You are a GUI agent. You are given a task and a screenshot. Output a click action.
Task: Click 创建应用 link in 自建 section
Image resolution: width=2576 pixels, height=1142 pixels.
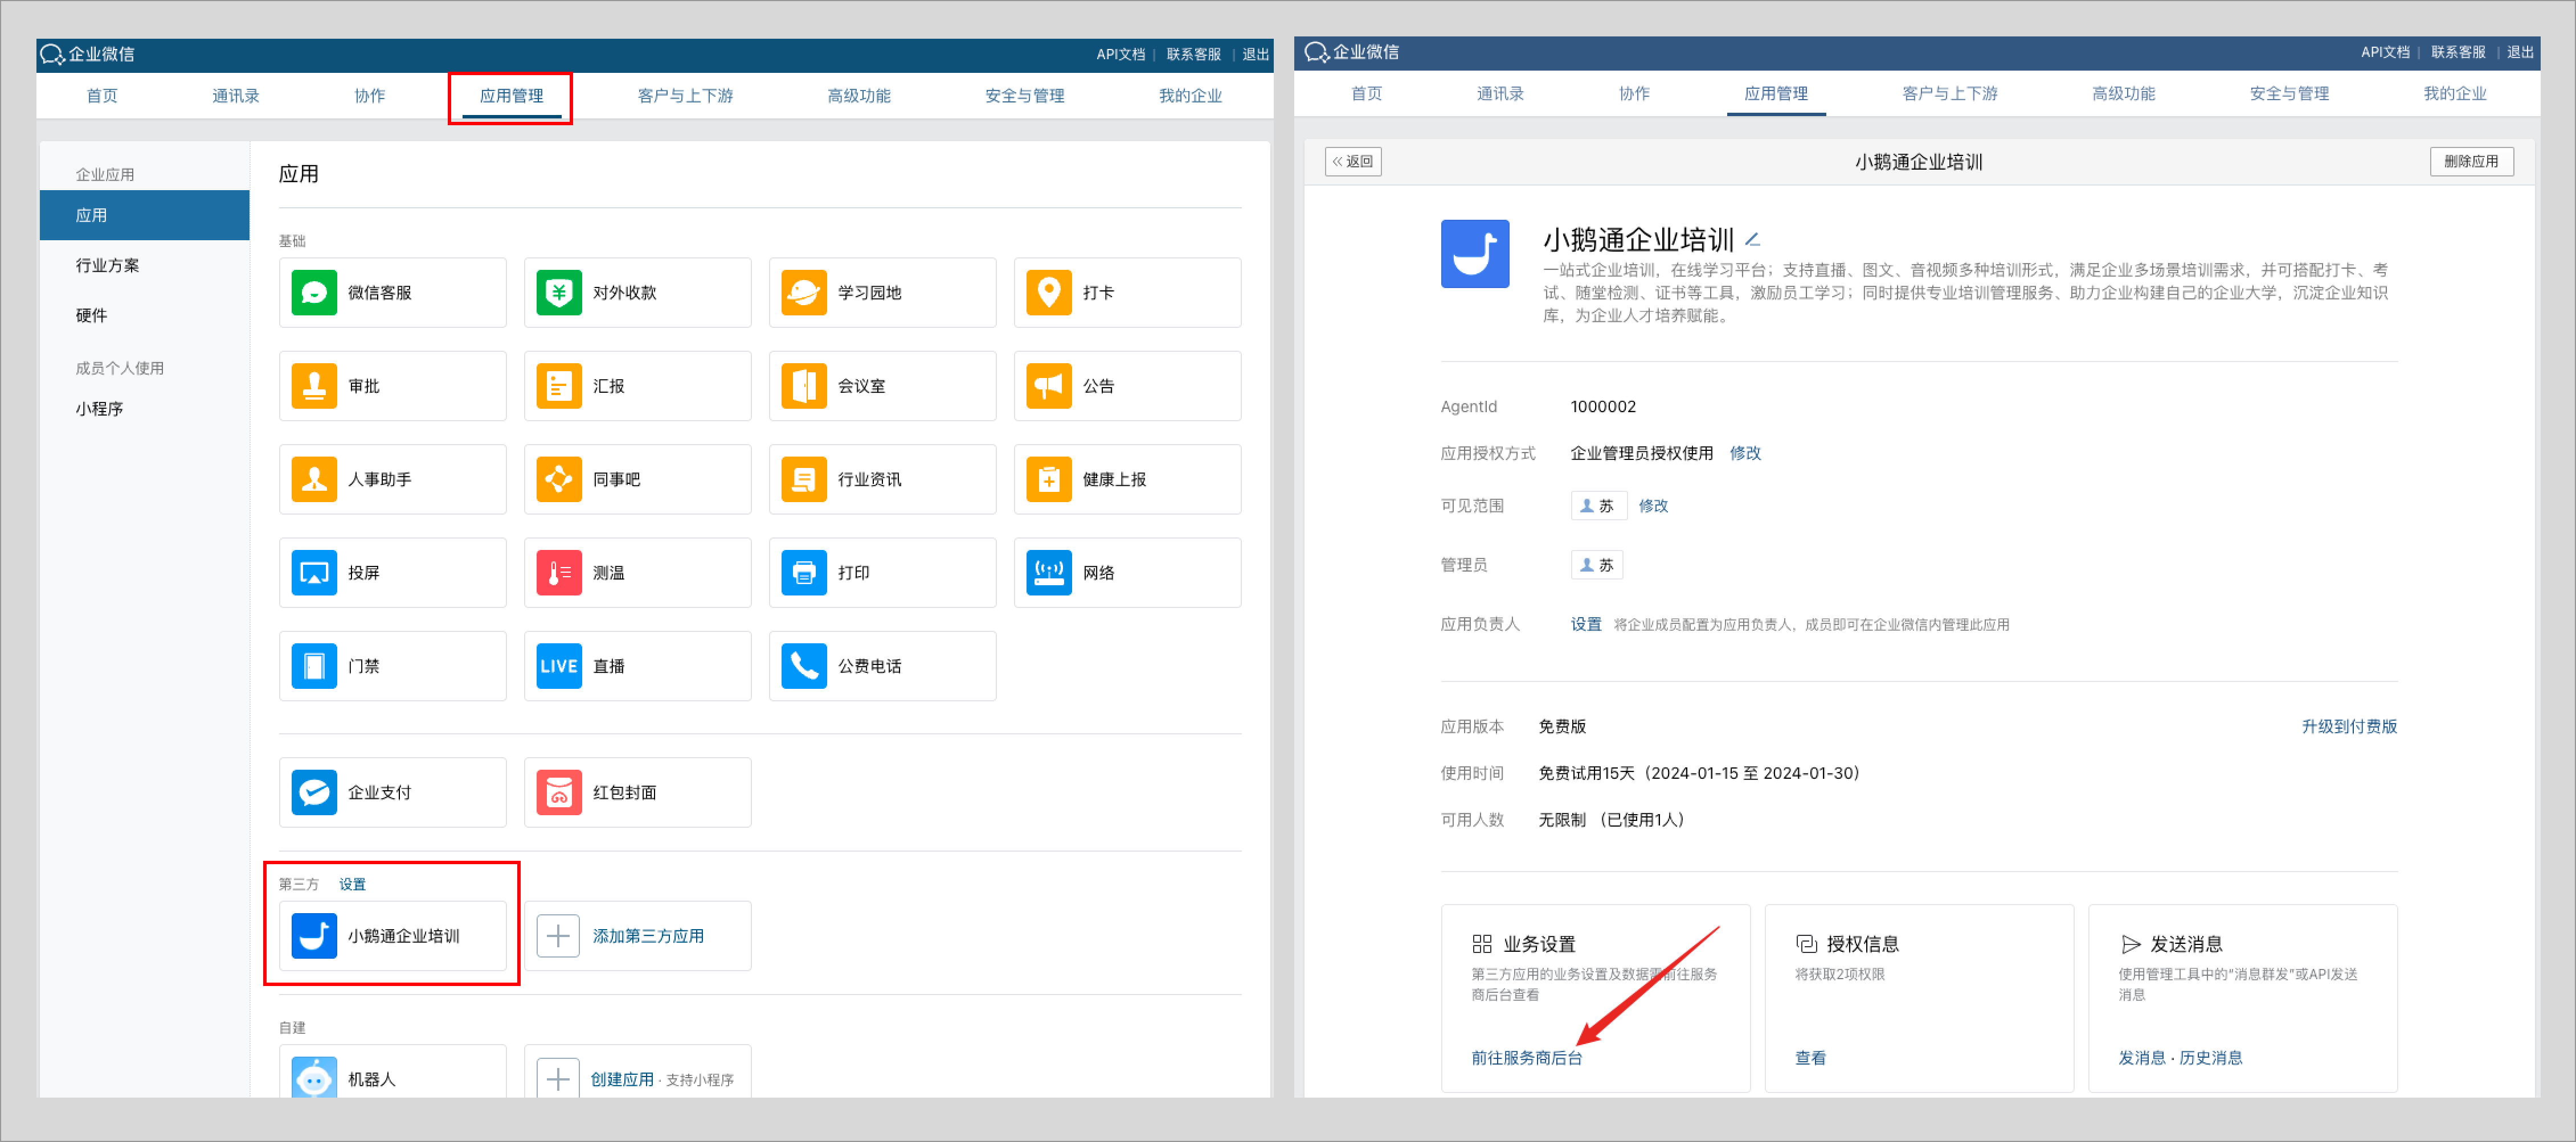point(621,1079)
